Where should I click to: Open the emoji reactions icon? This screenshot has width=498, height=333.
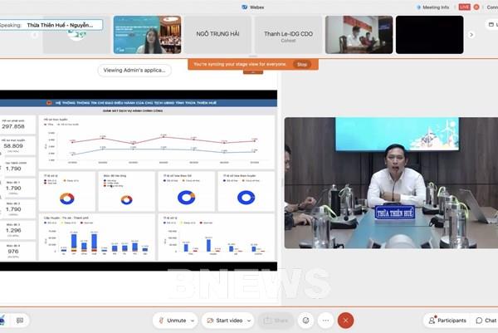305,321
